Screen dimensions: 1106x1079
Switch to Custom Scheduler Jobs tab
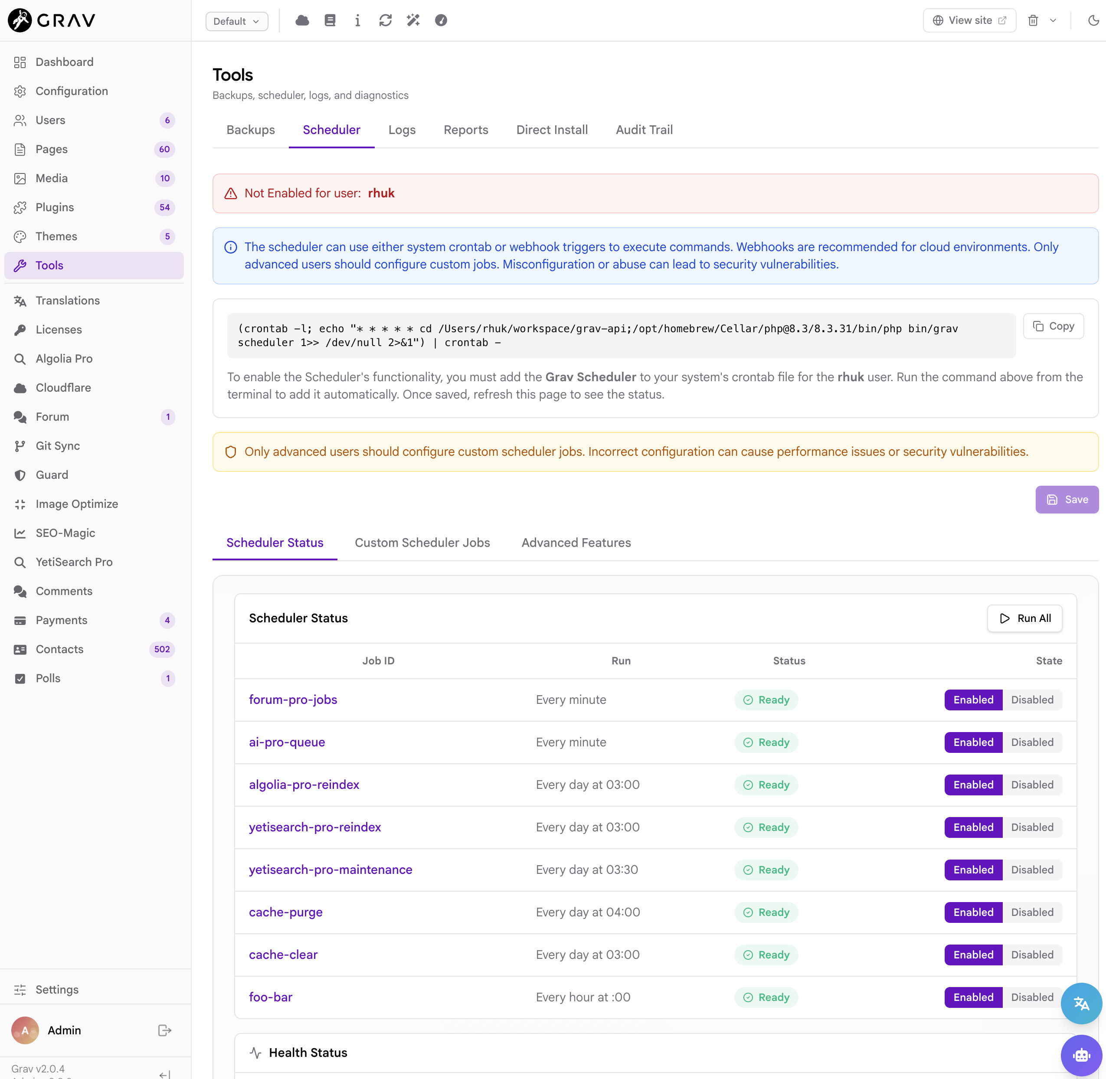tap(422, 543)
